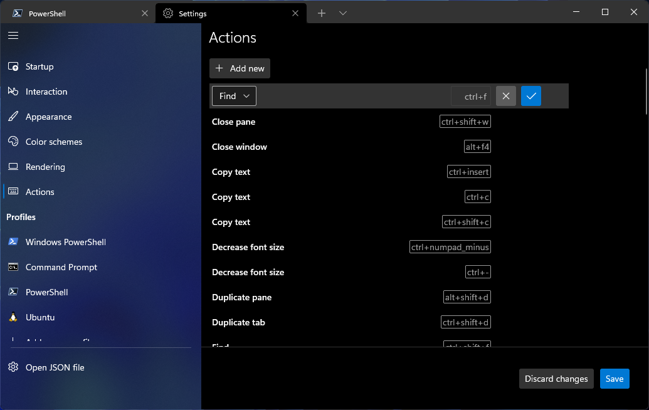
Task: Click the Appearance paintbrush icon
Action: [13, 117]
